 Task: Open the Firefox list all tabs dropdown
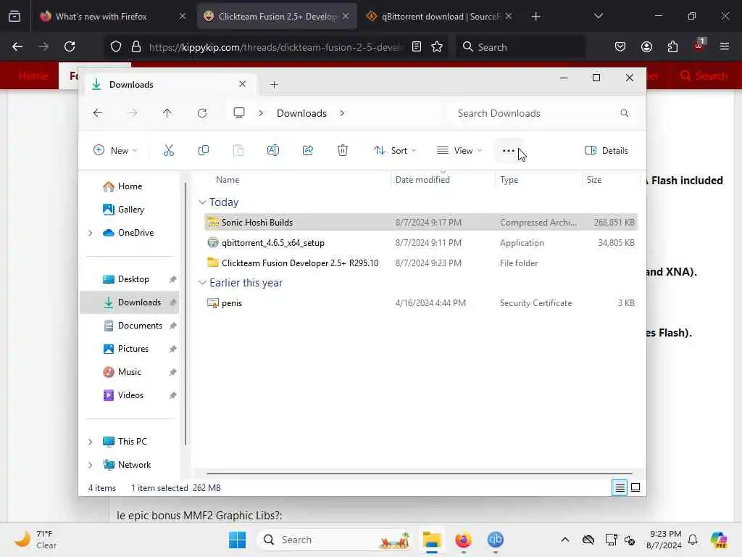[599, 16]
